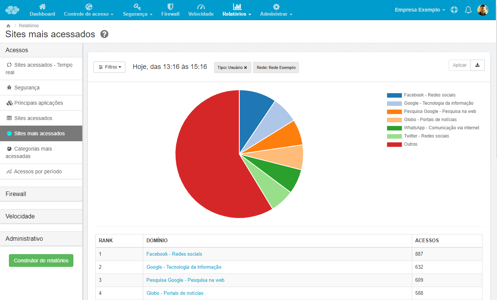Click the Construtor de relatórios button

(41, 260)
